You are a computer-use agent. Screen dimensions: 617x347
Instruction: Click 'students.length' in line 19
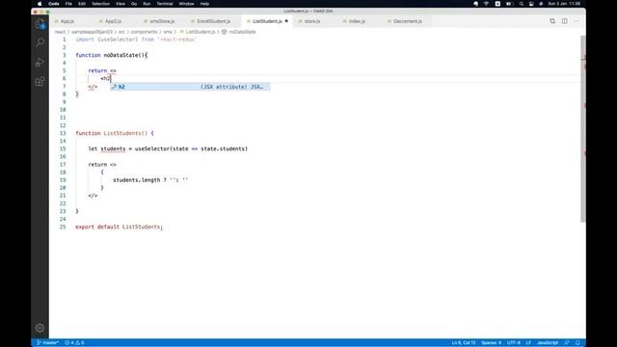(x=137, y=180)
